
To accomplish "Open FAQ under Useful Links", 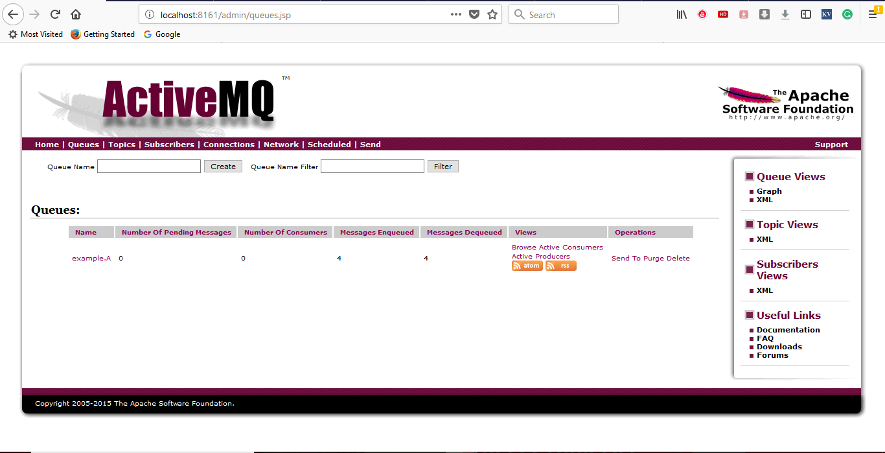I will pyautogui.click(x=765, y=338).
